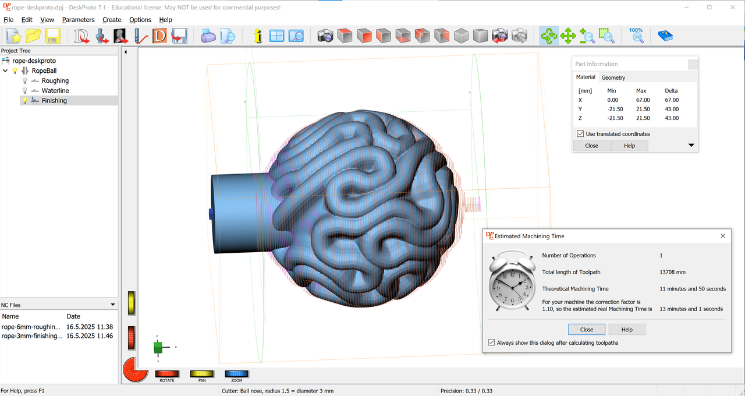
Task: Open the Part Information panel icon
Action: 257,36
